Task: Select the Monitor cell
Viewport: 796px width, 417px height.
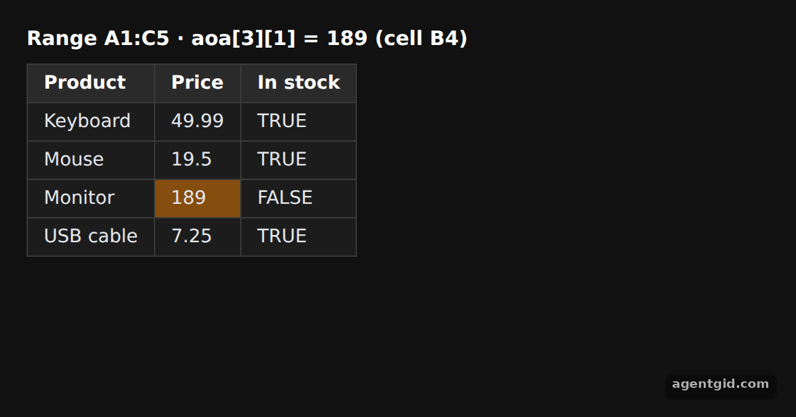Action: tap(91, 199)
